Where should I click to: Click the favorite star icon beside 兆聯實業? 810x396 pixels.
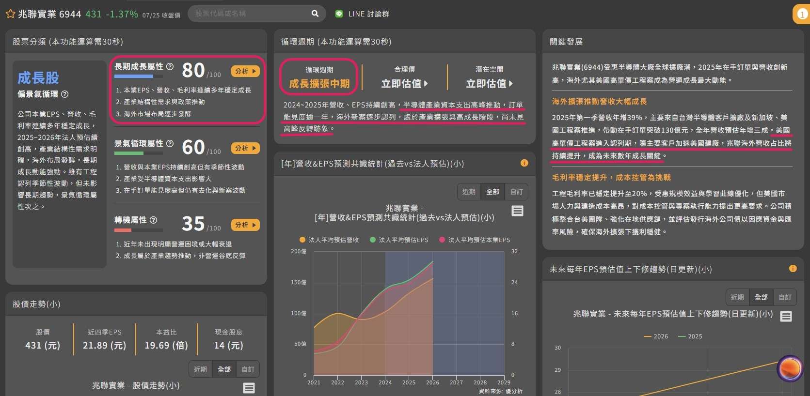(x=10, y=14)
